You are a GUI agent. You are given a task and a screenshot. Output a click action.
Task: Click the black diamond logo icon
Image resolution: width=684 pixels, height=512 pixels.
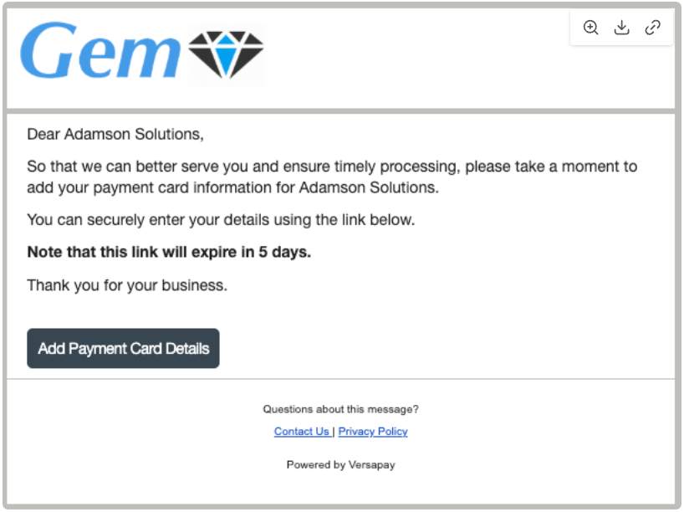click(x=226, y=55)
